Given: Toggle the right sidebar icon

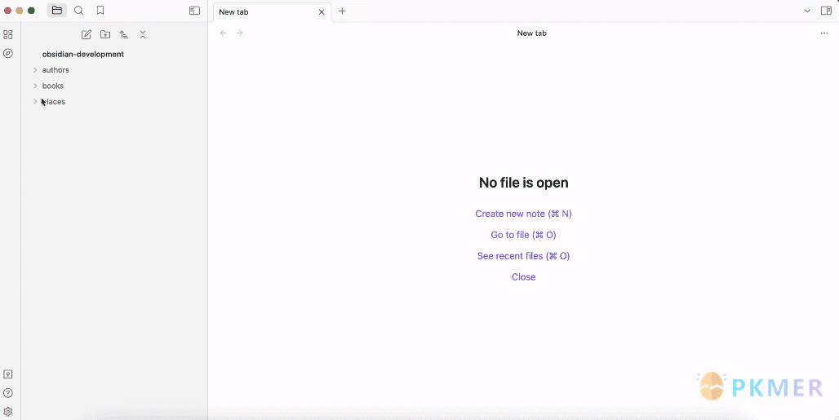Looking at the screenshot, I should [826, 11].
